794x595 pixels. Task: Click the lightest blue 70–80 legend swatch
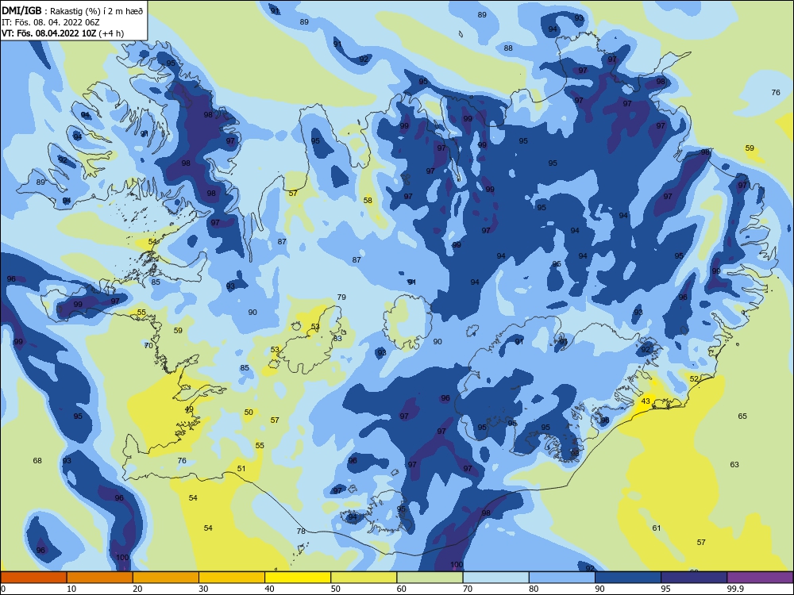(x=495, y=578)
